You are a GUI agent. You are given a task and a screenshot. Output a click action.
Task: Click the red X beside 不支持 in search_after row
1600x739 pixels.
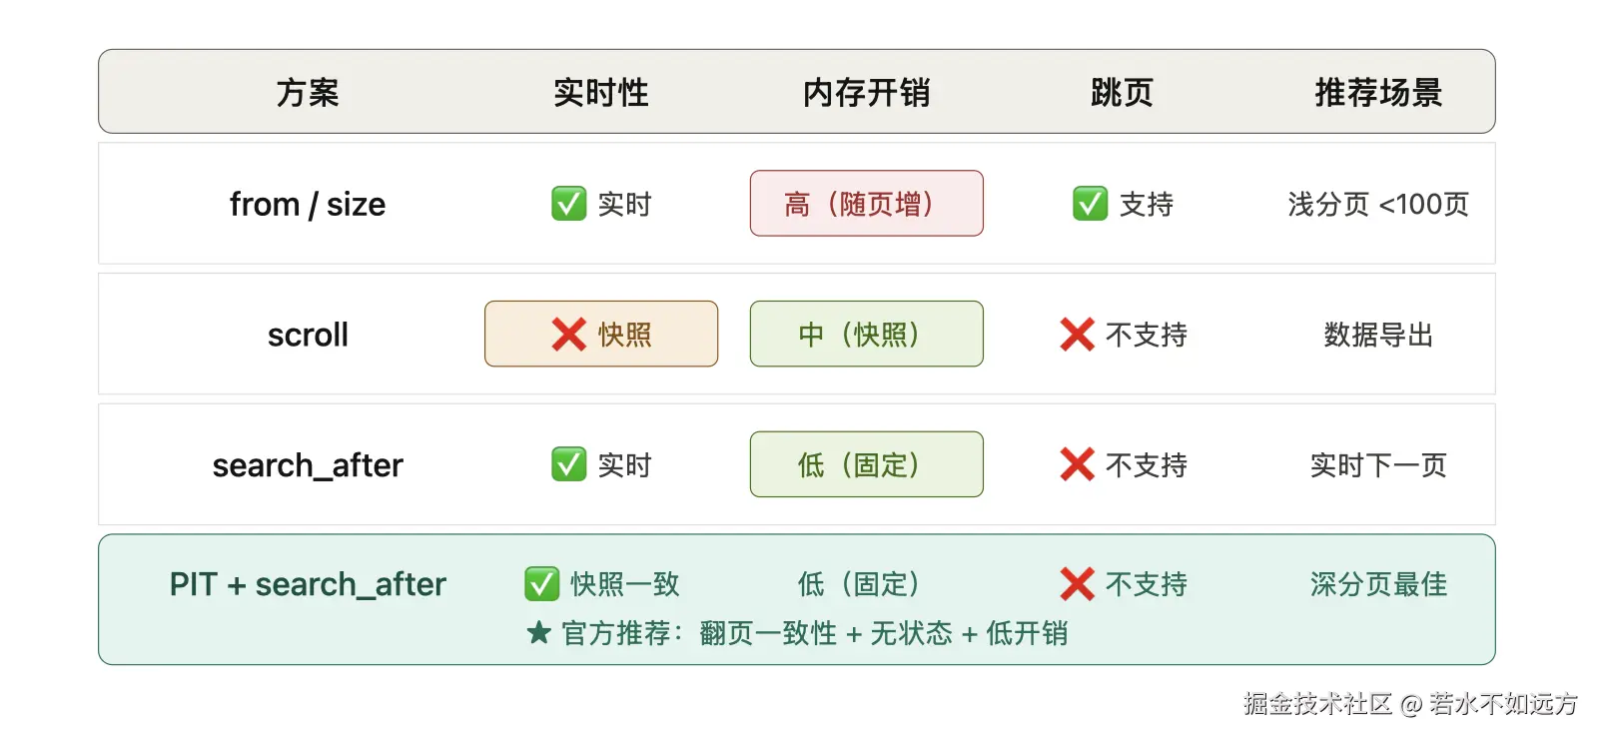pyautogui.click(x=1078, y=464)
